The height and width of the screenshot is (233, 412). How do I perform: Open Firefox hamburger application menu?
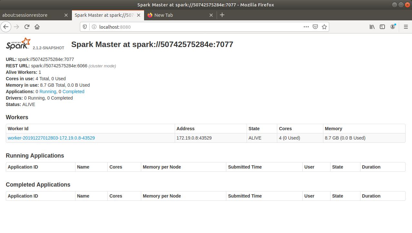point(406,27)
